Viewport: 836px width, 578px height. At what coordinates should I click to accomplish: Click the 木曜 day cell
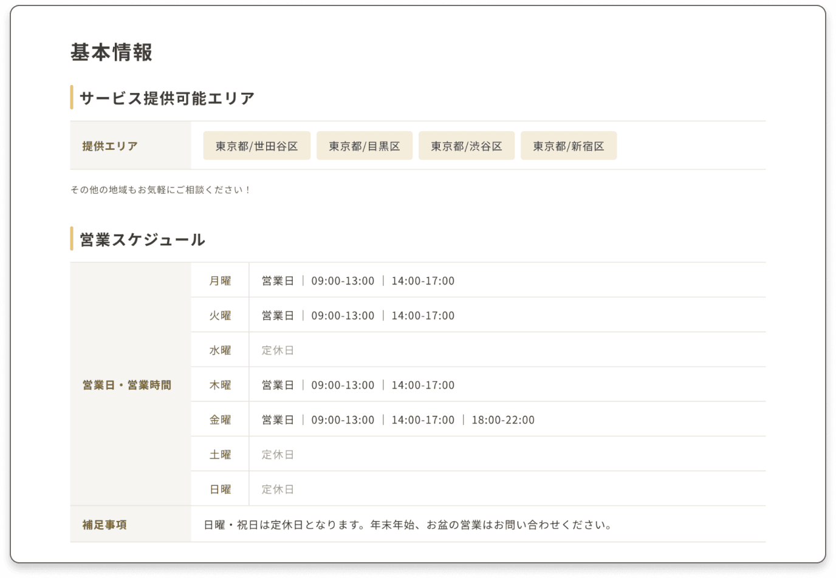click(220, 385)
